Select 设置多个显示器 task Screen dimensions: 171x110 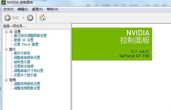pyautogui.click(x=25, y=75)
